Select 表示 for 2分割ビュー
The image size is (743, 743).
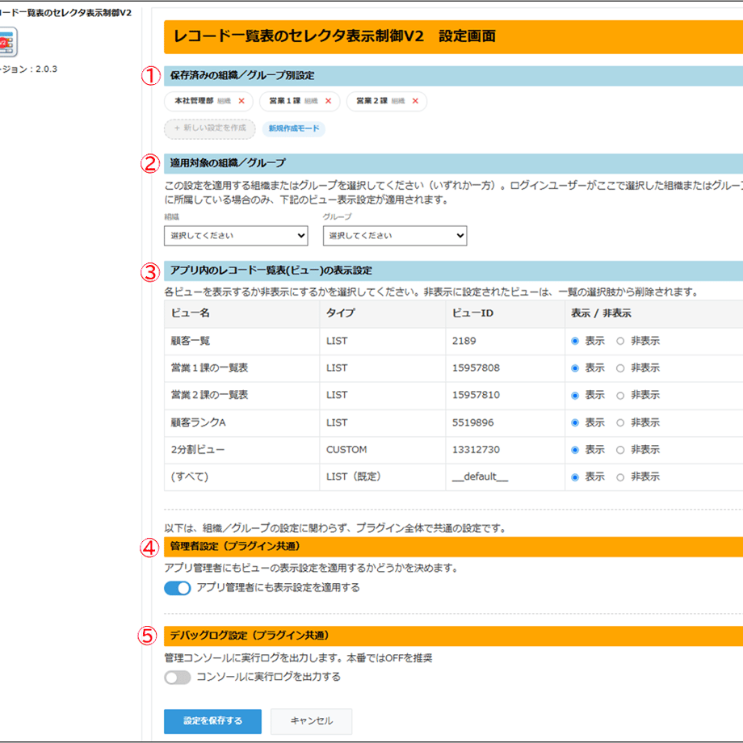575,450
